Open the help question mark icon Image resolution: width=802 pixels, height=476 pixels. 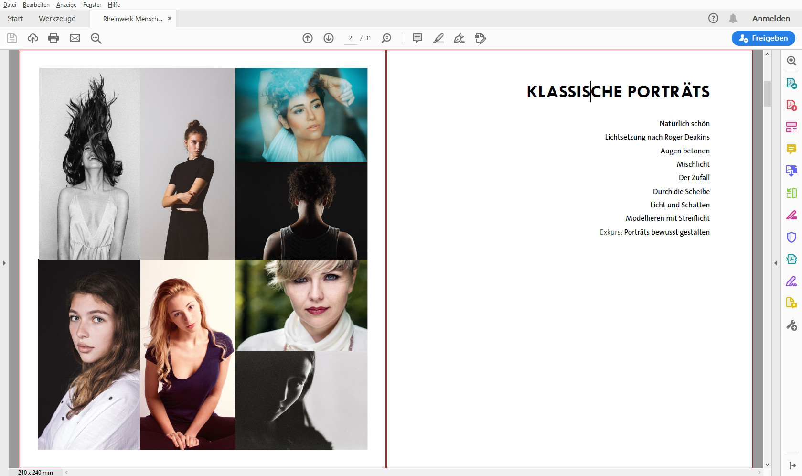713,18
